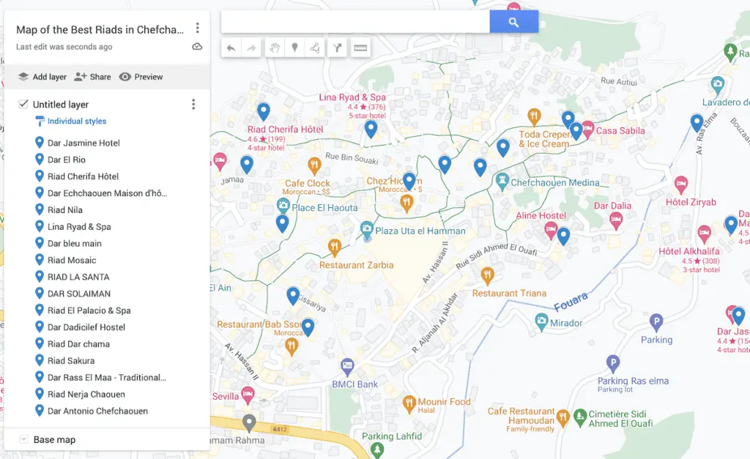Screen dimensions: 750x459
Task: Select the Add directions tool
Action: pos(337,48)
